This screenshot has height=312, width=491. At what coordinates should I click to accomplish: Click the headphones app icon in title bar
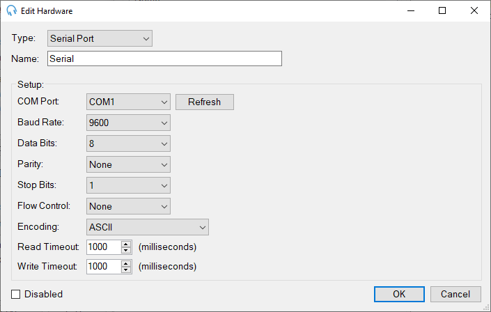click(11, 11)
